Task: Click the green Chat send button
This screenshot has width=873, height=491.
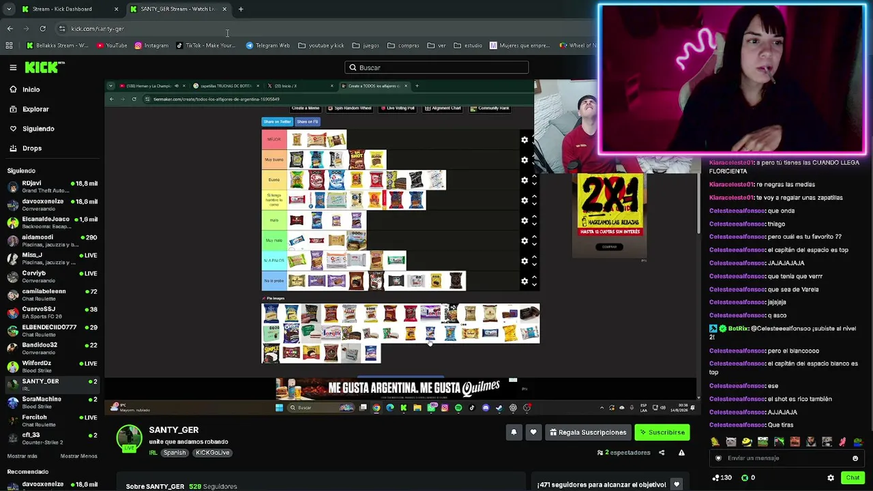Action: coord(853,478)
